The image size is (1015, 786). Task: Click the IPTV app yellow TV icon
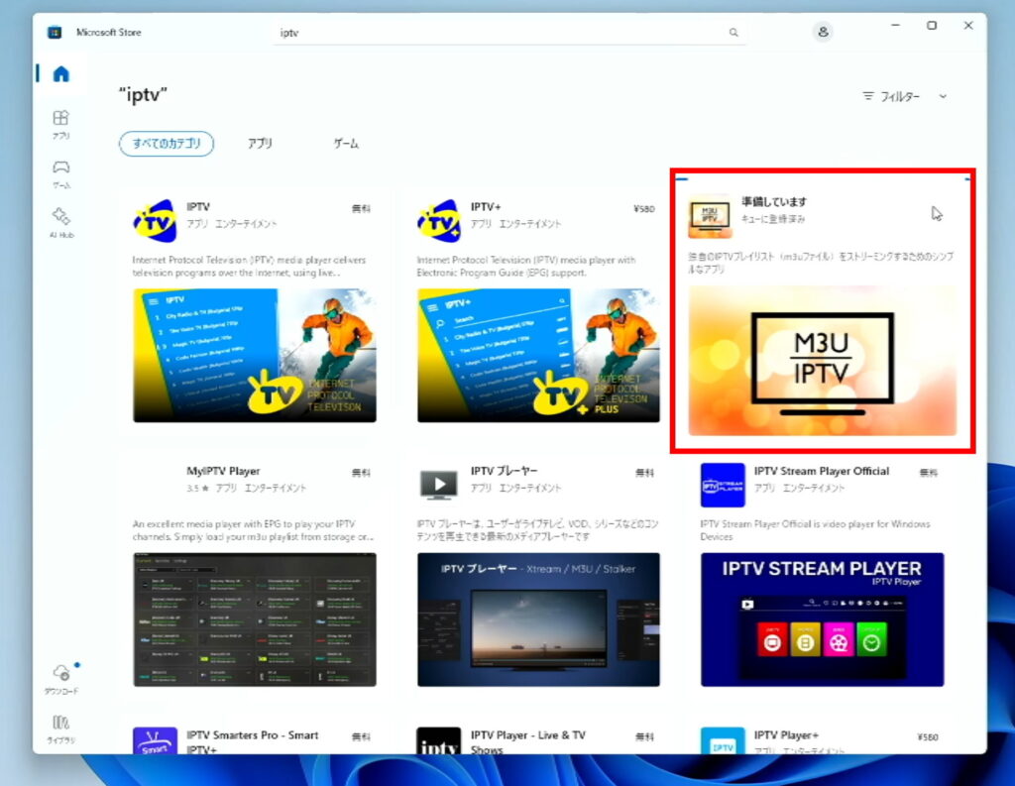click(x=155, y=221)
